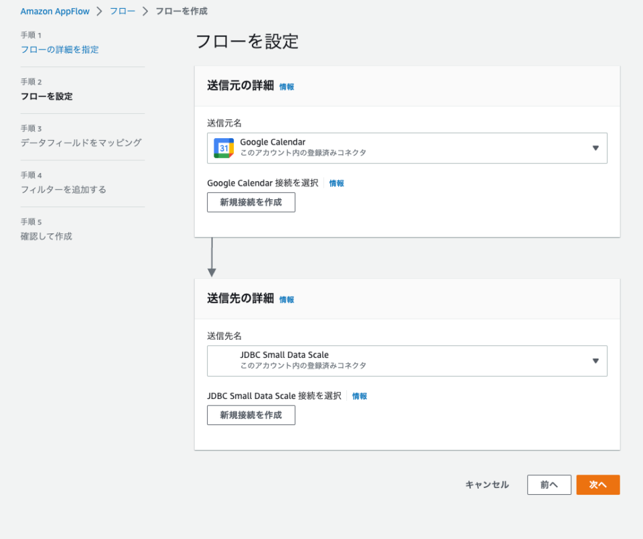Cancel flow creation with キャンセル
643x539 pixels.
tap(486, 484)
